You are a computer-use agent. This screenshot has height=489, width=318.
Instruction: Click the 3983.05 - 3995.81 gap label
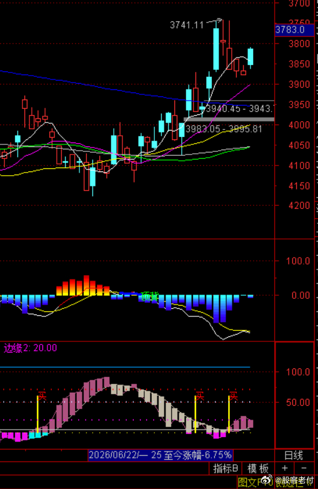pos(224,129)
